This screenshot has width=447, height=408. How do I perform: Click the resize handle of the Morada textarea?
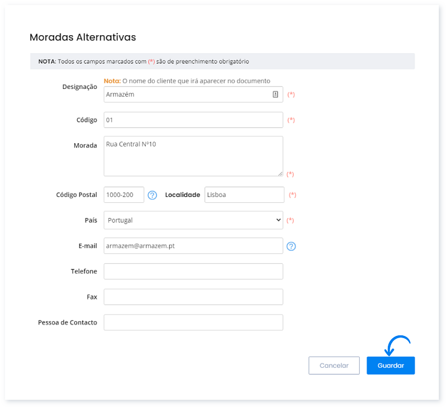280,173
